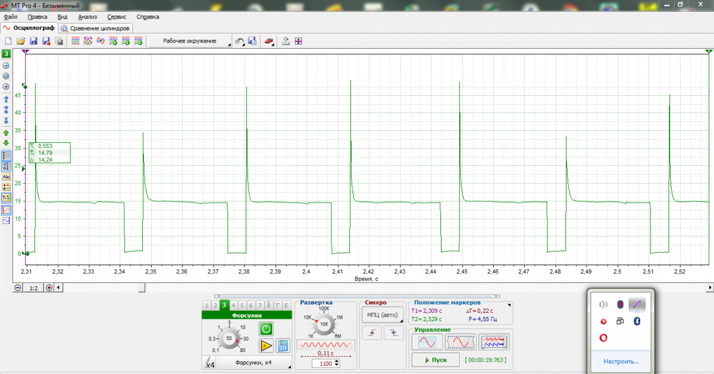The height and width of the screenshot is (374, 714).
Task: Zoom in vertically with plus magnifier icon
Action: pos(6,86)
